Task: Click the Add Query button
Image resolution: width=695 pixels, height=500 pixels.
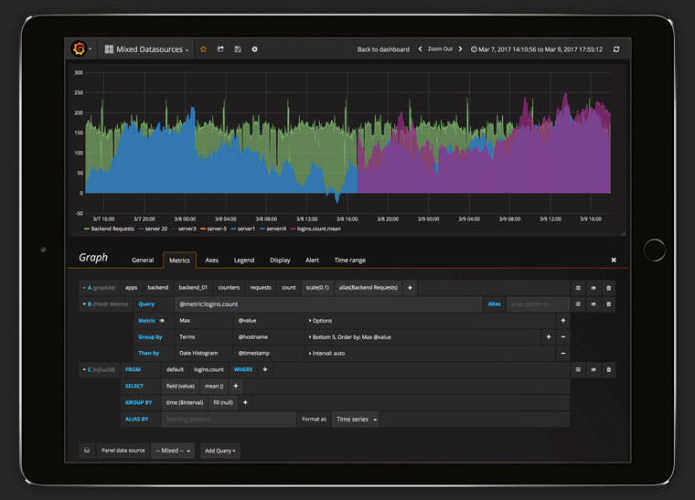Action: click(x=219, y=451)
